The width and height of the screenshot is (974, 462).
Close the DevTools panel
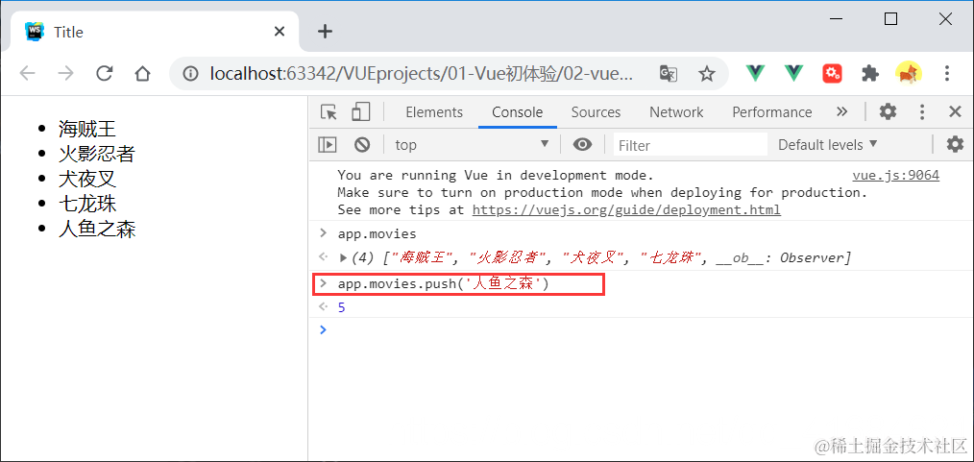click(955, 111)
